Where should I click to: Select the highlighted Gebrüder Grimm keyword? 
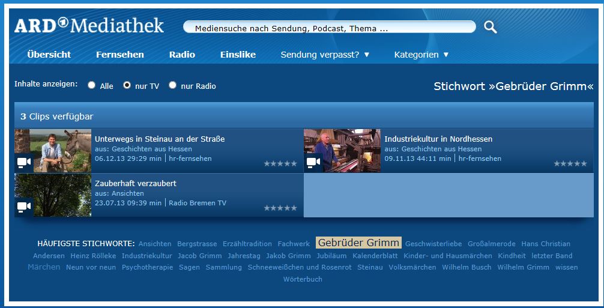(x=358, y=243)
